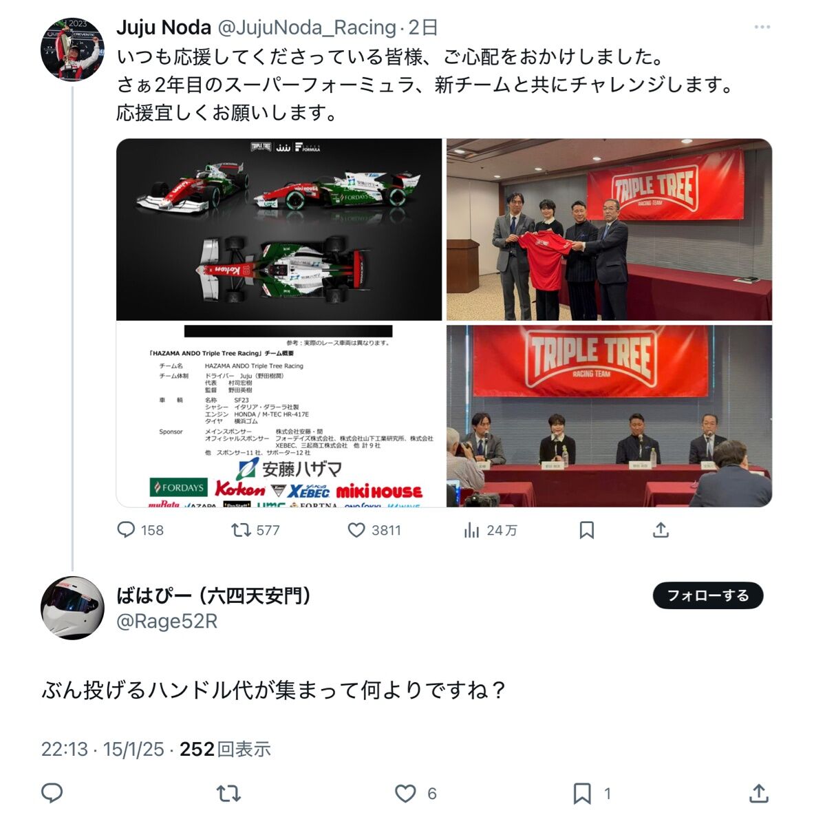
Task: Bookmark Juju Noda's post
Action: pos(586,530)
